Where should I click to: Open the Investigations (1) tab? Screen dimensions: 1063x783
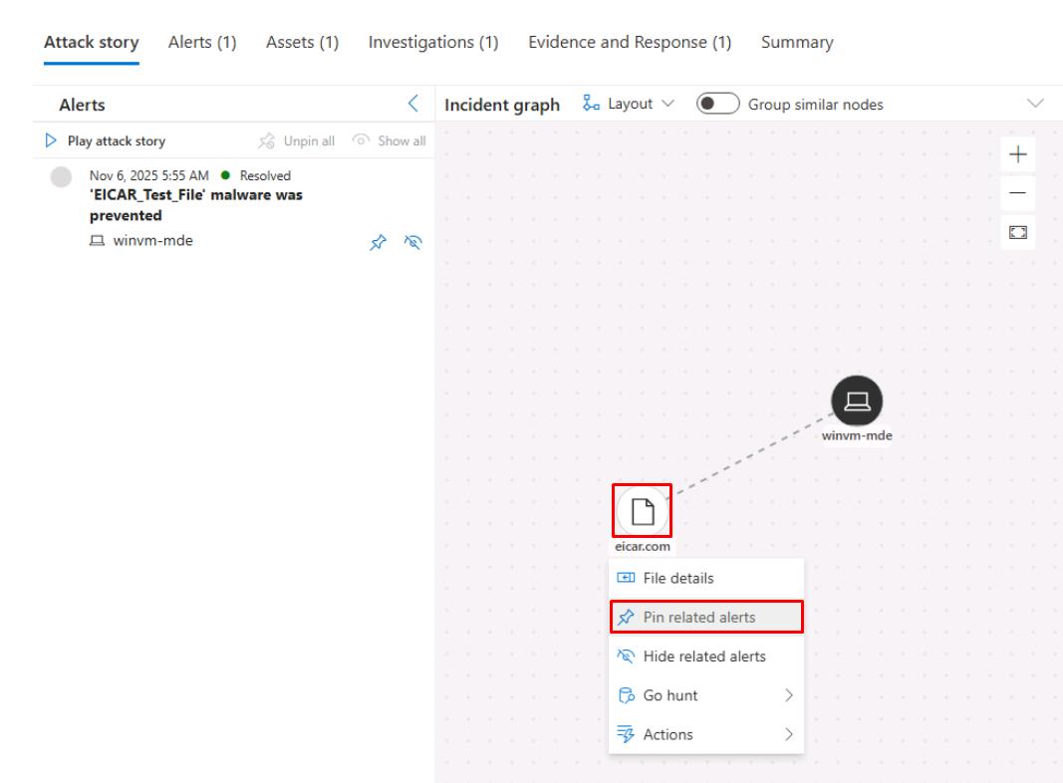coord(432,43)
